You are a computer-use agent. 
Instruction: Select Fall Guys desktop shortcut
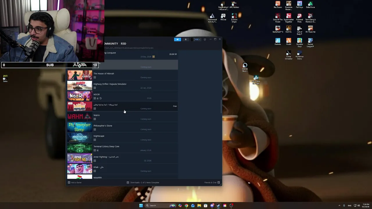click(299, 5)
